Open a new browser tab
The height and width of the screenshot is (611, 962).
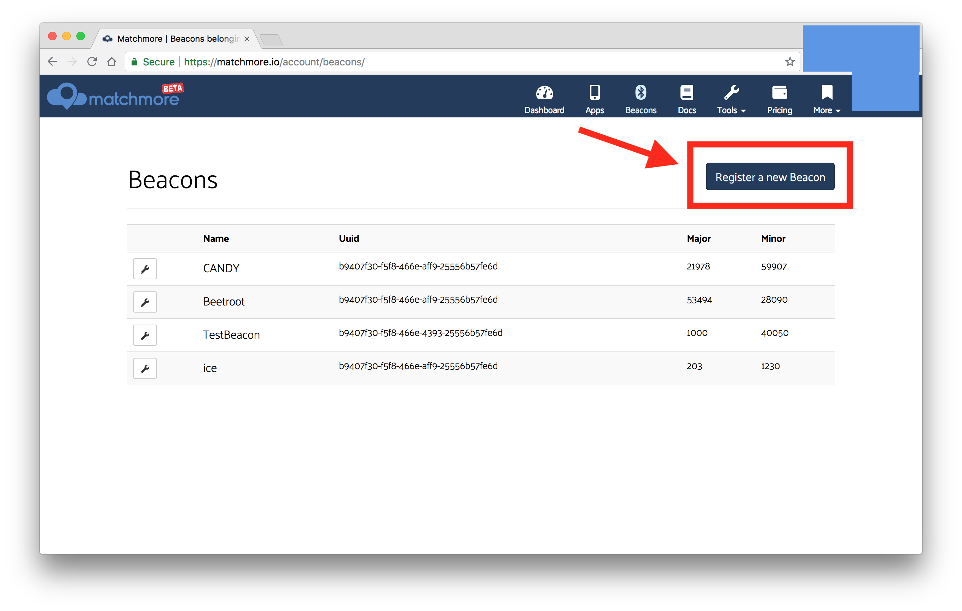click(271, 40)
